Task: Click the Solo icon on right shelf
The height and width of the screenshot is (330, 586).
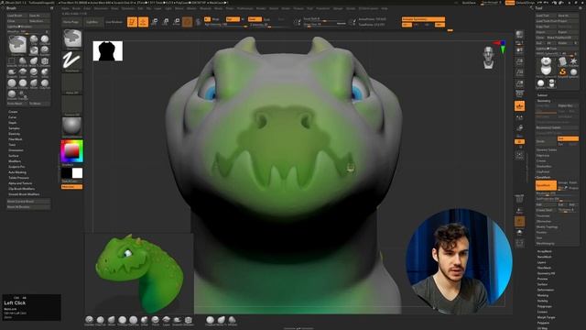Action: [x=519, y=232]
